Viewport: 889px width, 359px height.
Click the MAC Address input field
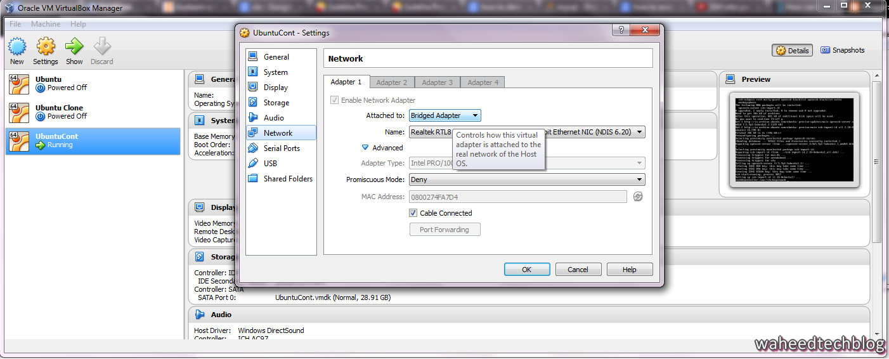[518, 197]
